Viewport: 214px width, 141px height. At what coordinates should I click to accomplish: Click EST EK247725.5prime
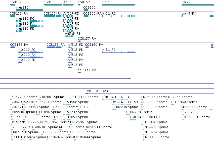[23, 97]
